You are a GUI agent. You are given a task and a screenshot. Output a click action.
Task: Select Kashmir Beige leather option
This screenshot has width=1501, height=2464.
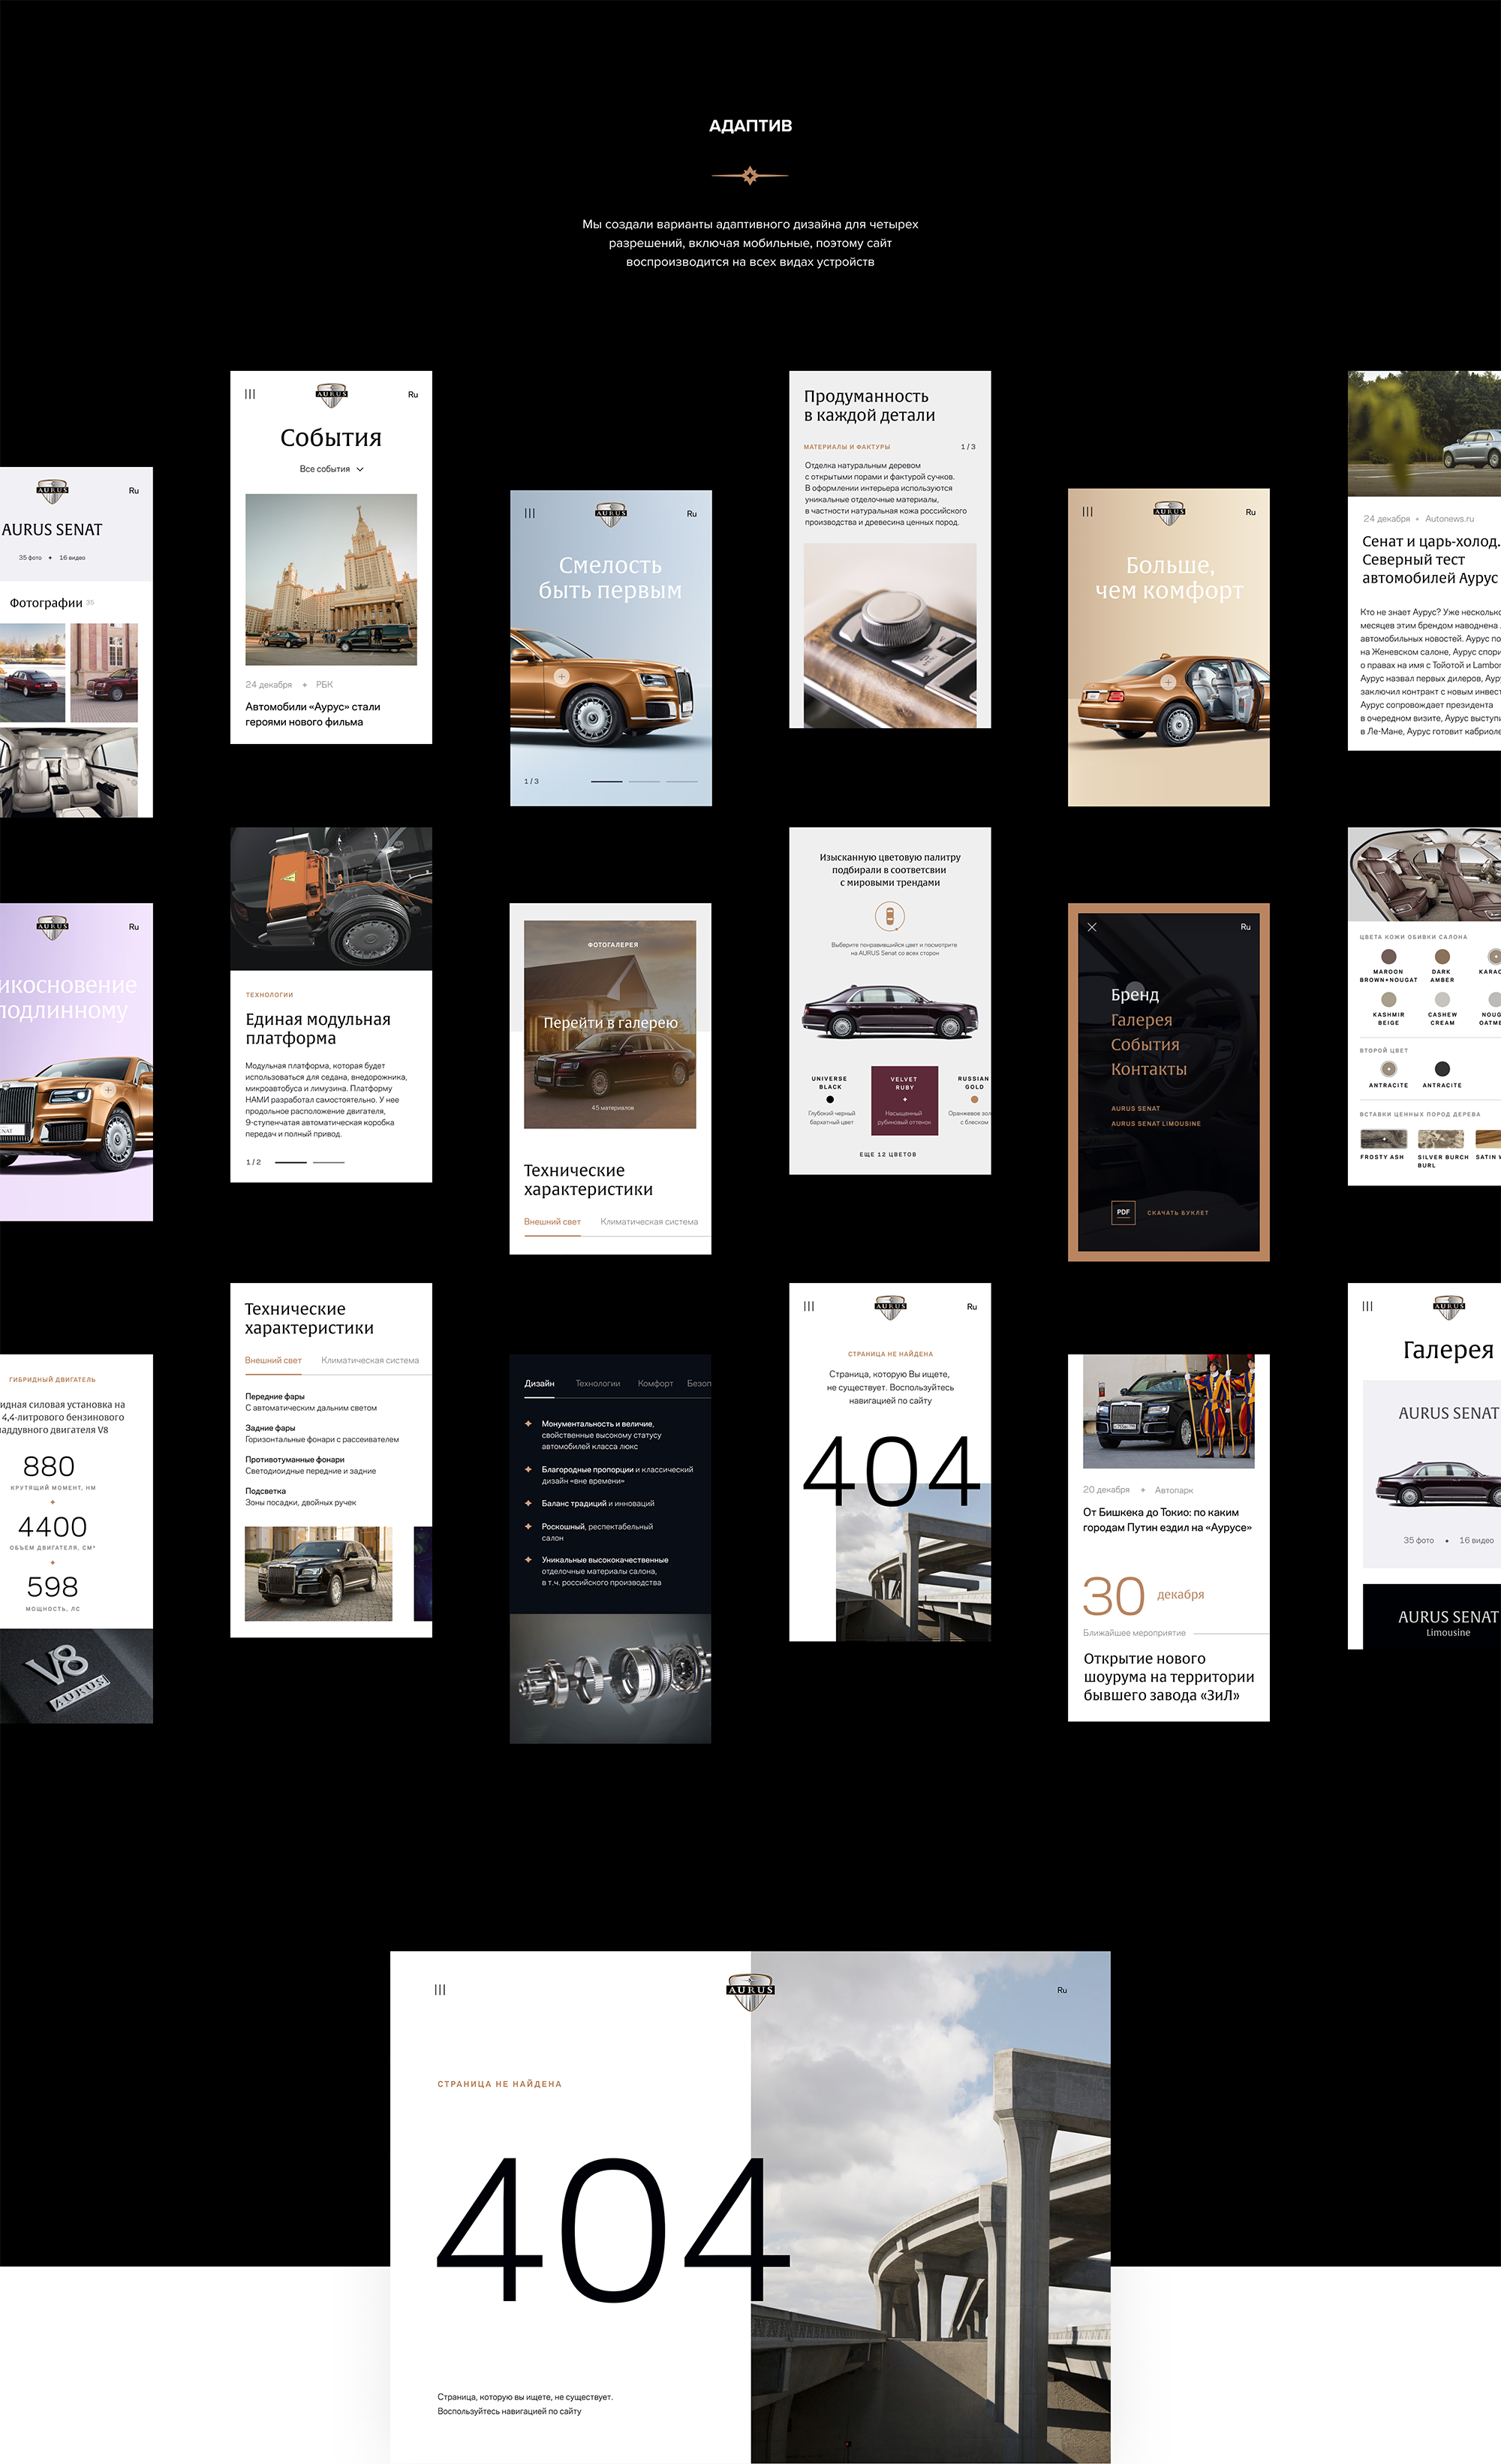1388,999
